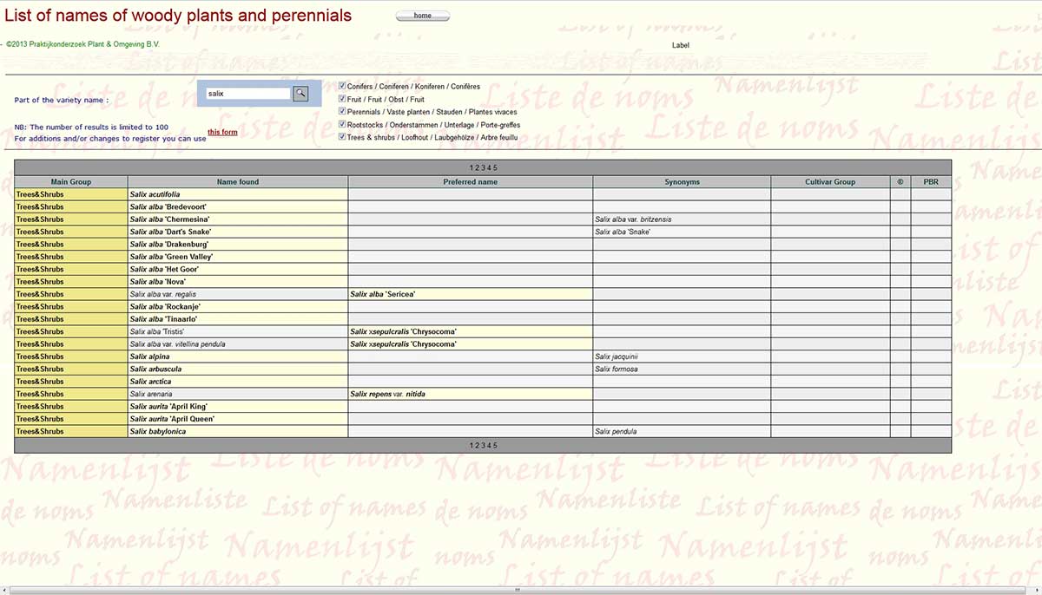This screenshot has width=1042, height=595.
Task: Click the synonym Salix pendula
Action: pyautogui.click(x=617, y=432)
